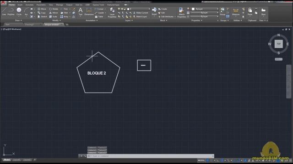Switch to the Home ribbon tab

tap(11, 5)
